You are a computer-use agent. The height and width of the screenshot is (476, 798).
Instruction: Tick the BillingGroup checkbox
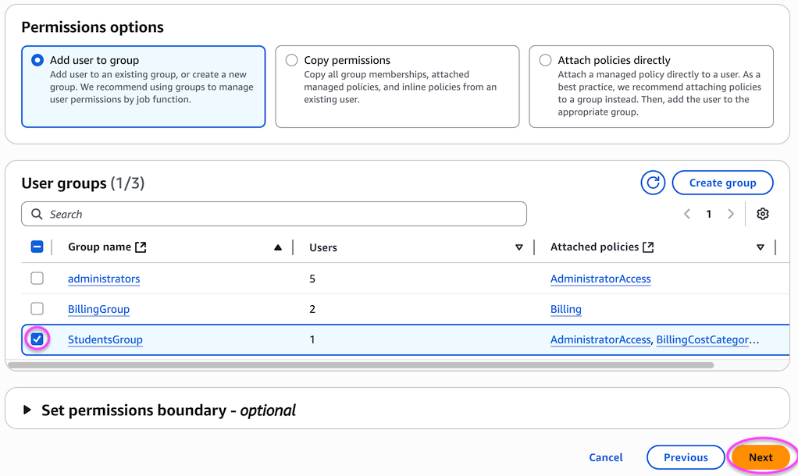(37, 309)
